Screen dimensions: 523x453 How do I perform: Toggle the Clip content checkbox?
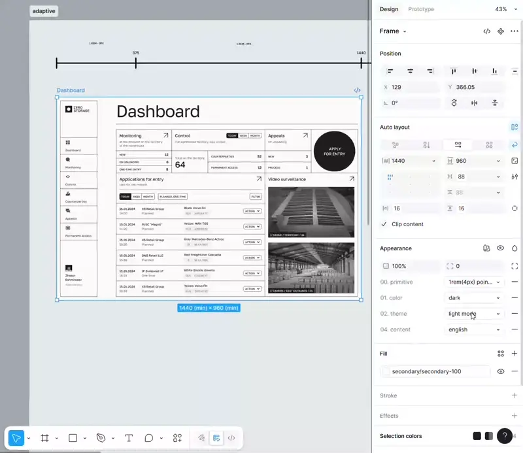pyautogui.click(x=384, y=224)
